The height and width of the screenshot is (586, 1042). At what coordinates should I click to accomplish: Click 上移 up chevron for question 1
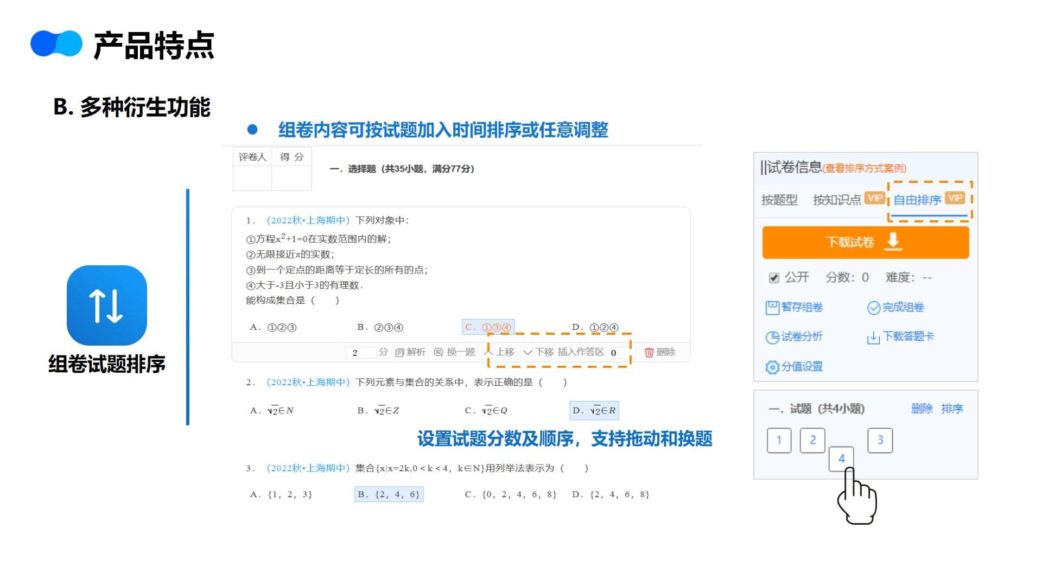[488, 352]
